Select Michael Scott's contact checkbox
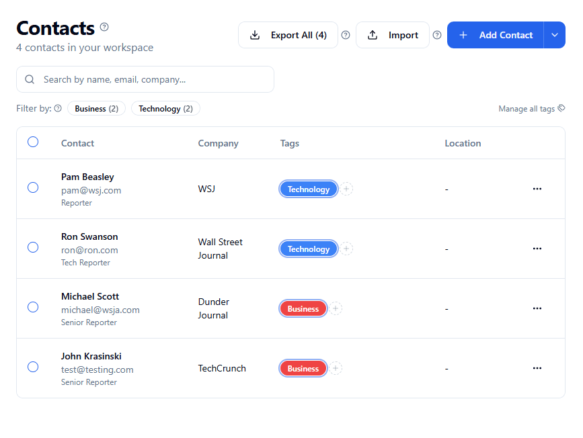The height and width of the screenshot is (438, 583). tap(33, 308)
